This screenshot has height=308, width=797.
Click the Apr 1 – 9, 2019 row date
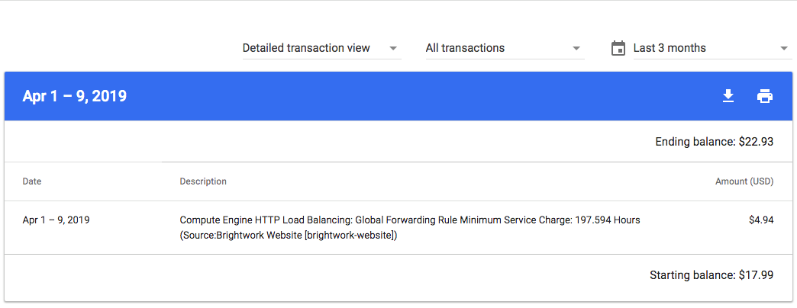[56, 220]
